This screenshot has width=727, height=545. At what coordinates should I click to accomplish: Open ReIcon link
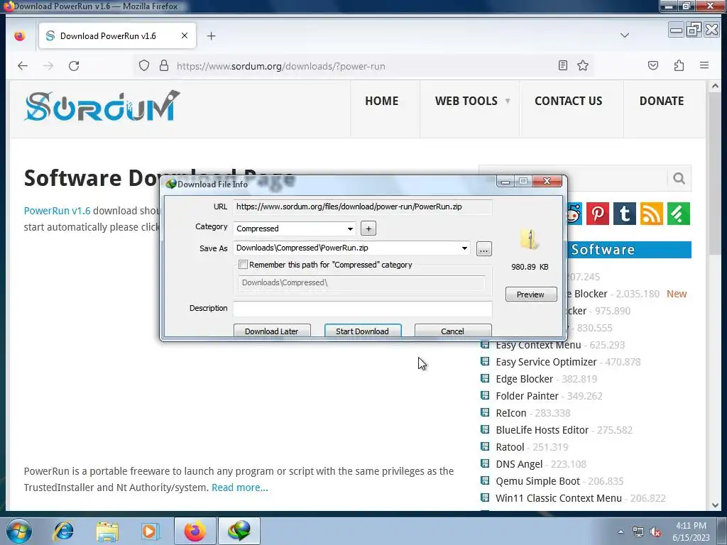click(x=511, y=413)
